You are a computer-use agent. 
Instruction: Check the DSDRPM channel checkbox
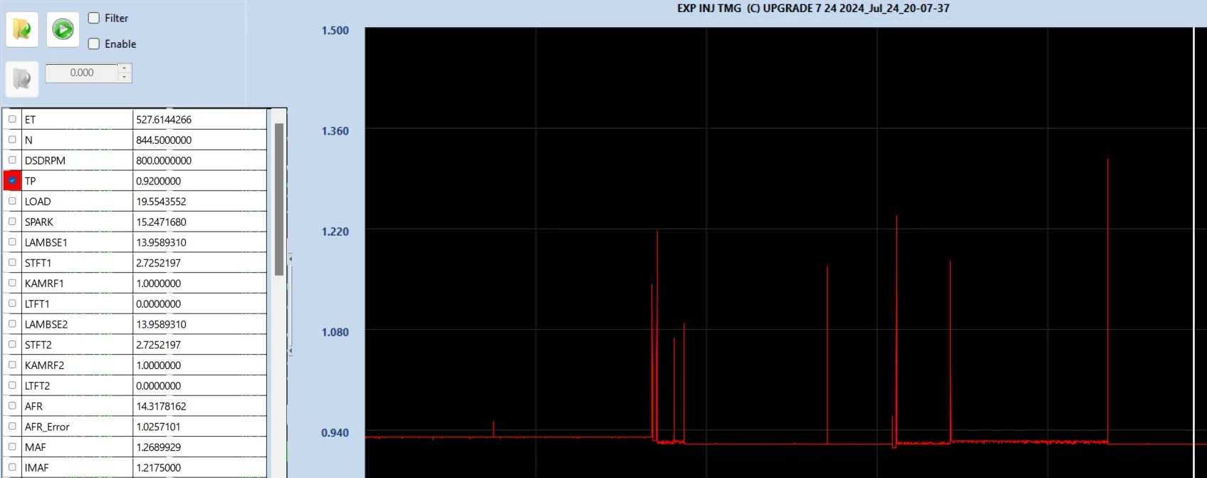[x=12, y=160]
